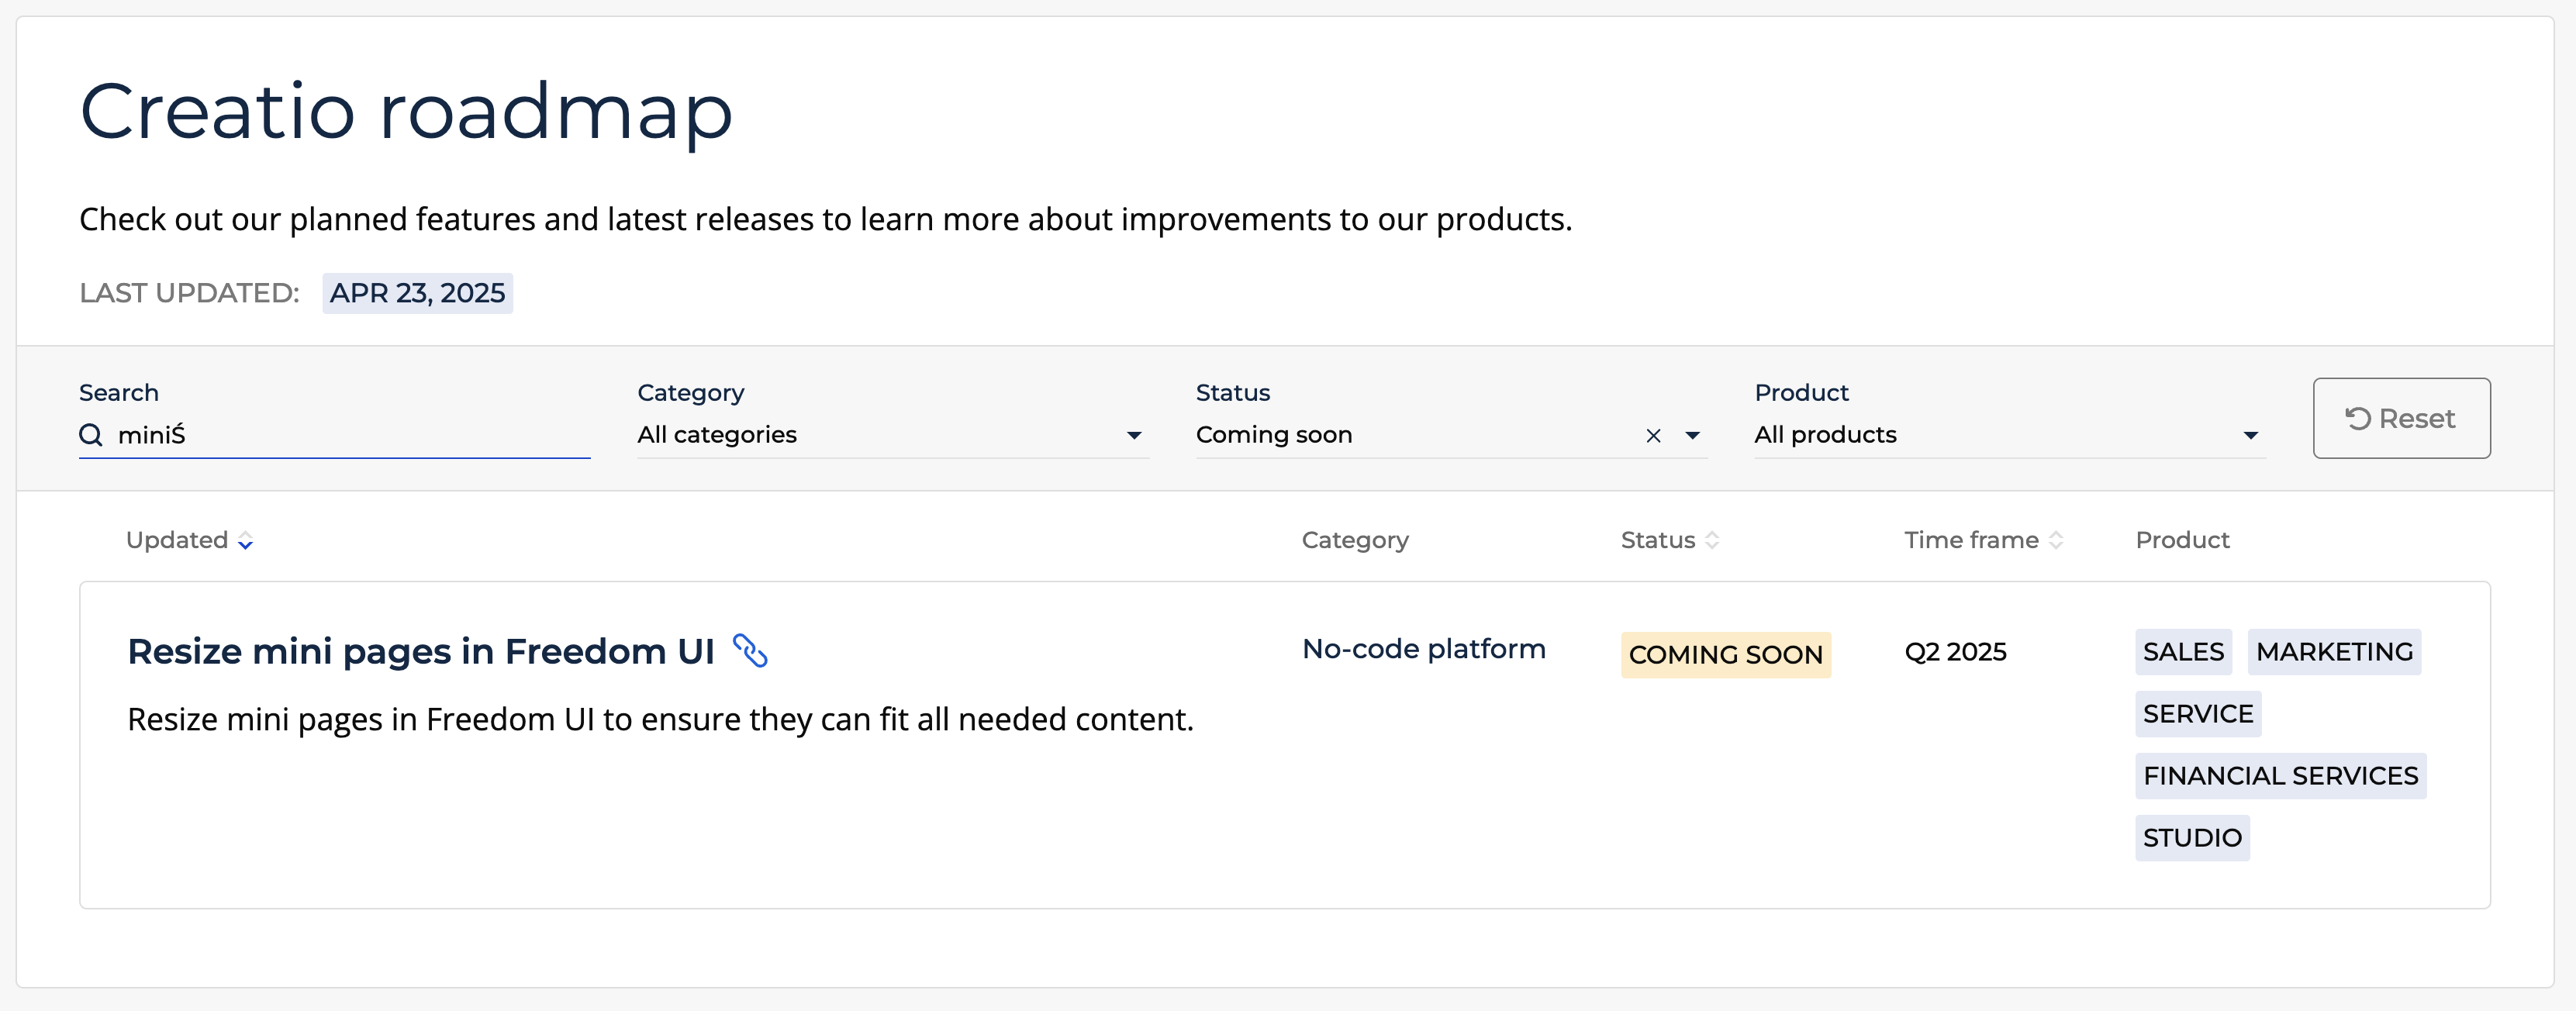The width and height of the screenshot is (2576, 1011).
Task: Click the planned features intro sentence
Action: (825, 219)
